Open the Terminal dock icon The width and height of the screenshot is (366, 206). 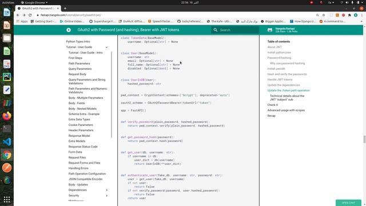coord(7,129)
